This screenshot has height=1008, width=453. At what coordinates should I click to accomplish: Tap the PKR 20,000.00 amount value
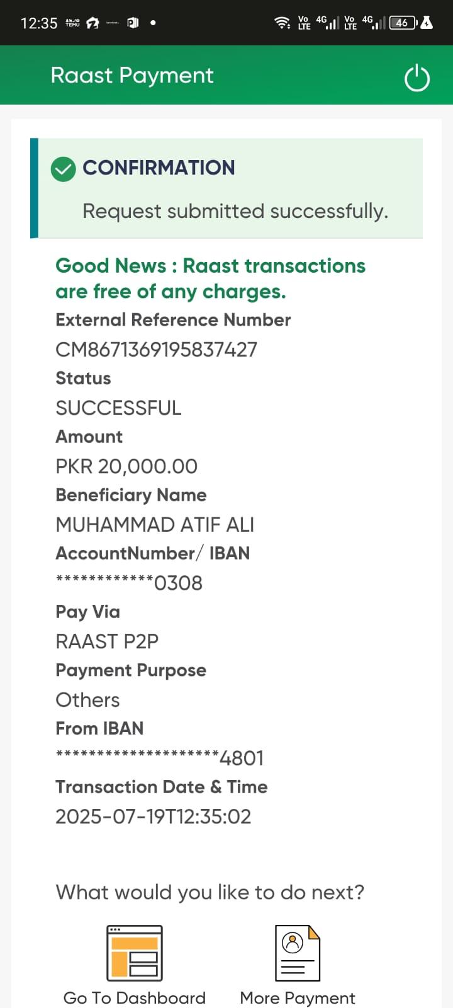(x=126, y=466)
